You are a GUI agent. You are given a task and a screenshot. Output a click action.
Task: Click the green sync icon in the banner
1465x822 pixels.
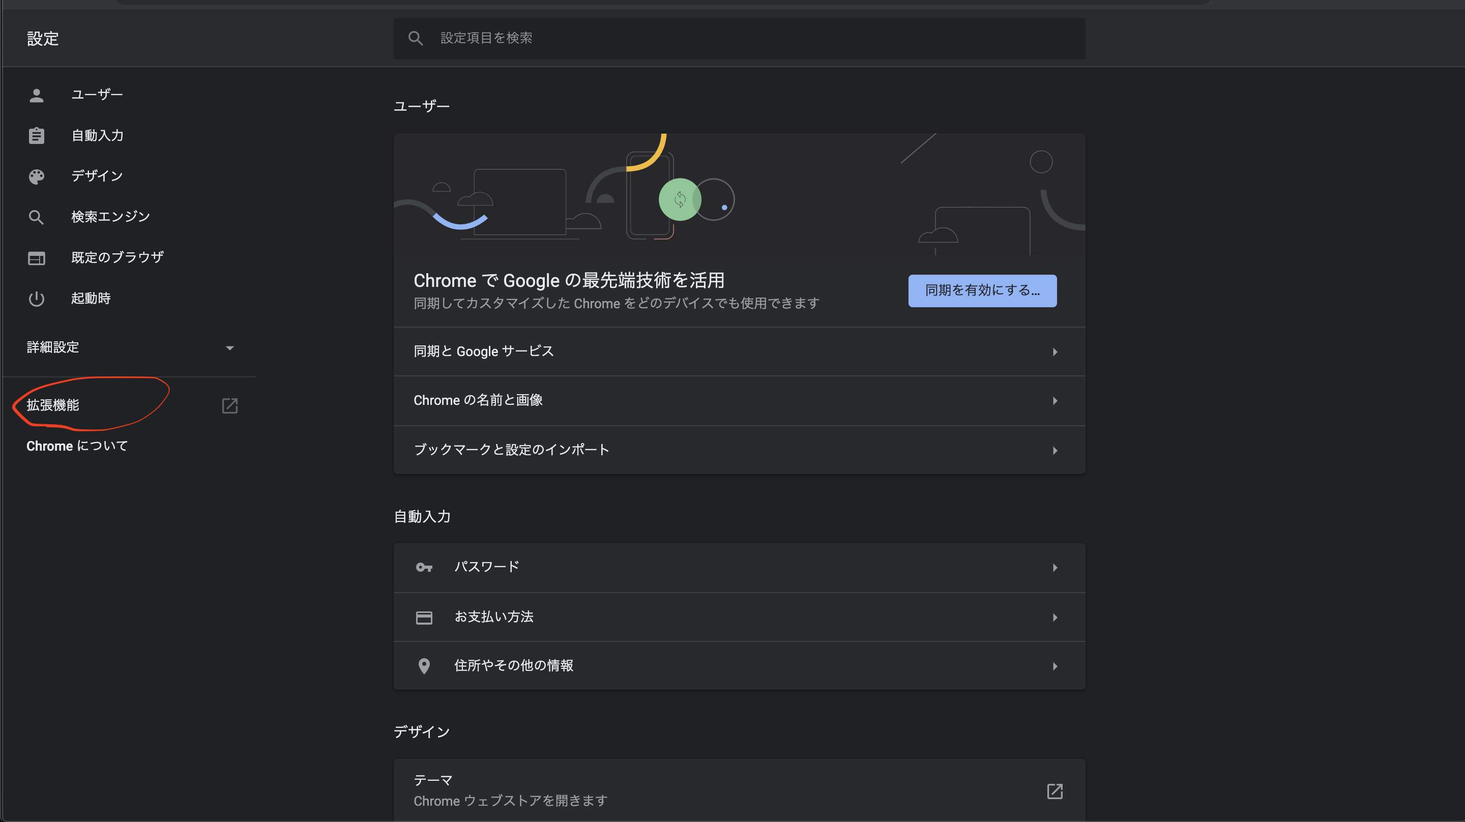680,200
